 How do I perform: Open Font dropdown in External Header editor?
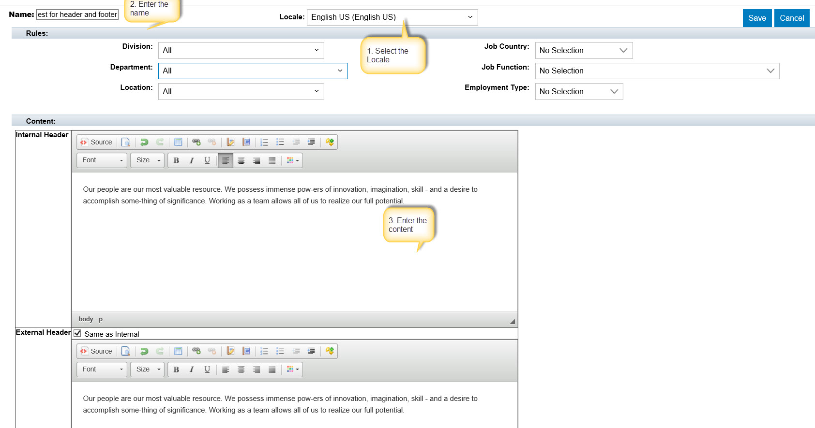[102, 370]
